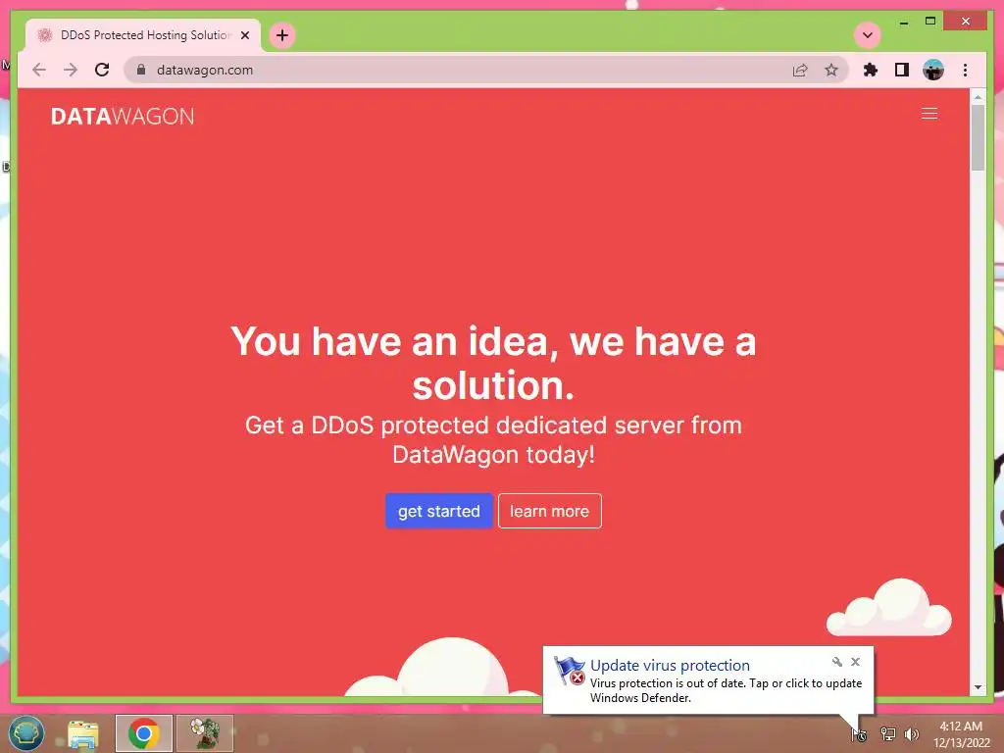Maximize the Chrome window

(x=930, y=22)
